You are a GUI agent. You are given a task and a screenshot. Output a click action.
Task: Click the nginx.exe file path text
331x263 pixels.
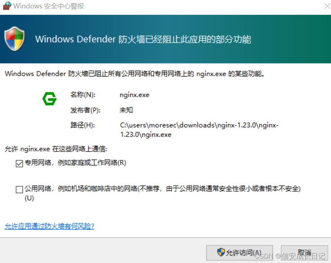click(x=199, y=130)
